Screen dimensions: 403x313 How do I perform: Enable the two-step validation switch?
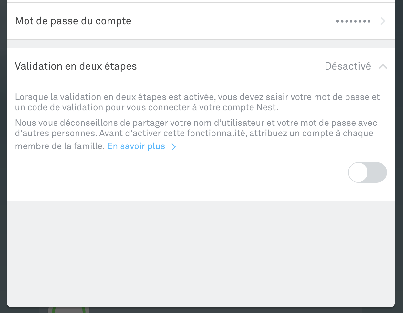367,172
